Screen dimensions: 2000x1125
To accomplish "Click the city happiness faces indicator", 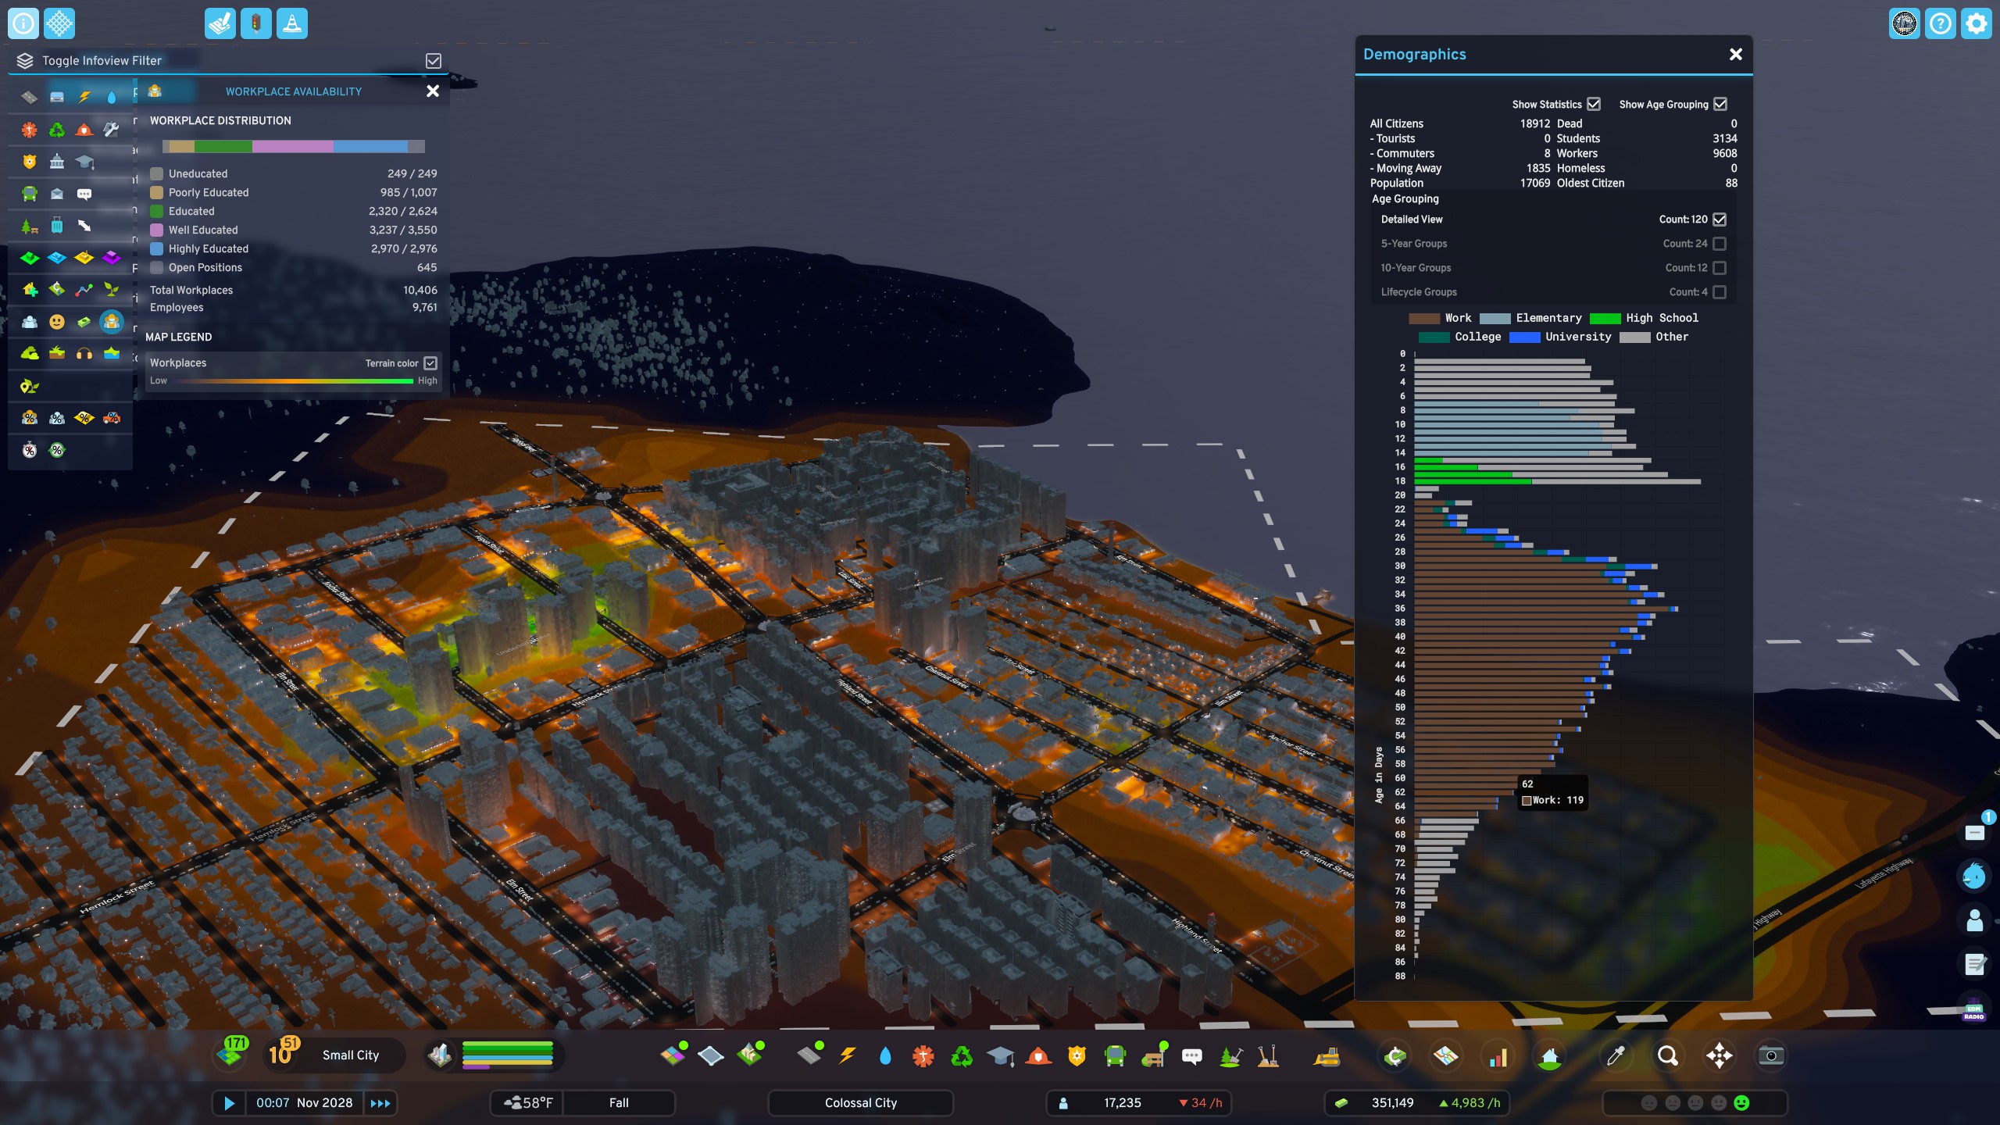I will point(1695,1103).
